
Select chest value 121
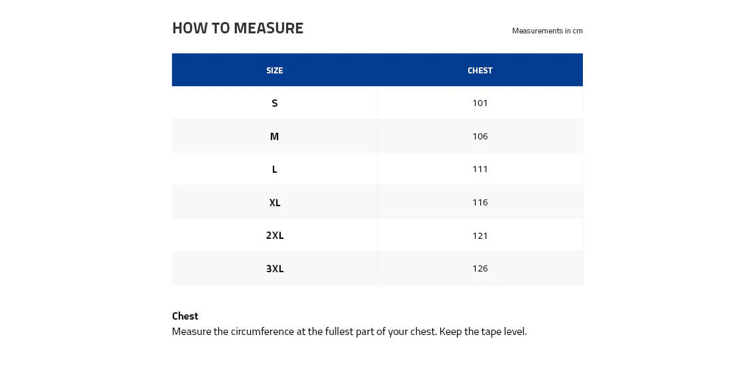click(480, 236)
